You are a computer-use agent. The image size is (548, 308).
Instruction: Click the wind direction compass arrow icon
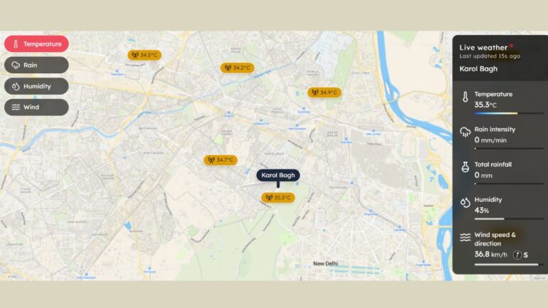tap(517, 255)
